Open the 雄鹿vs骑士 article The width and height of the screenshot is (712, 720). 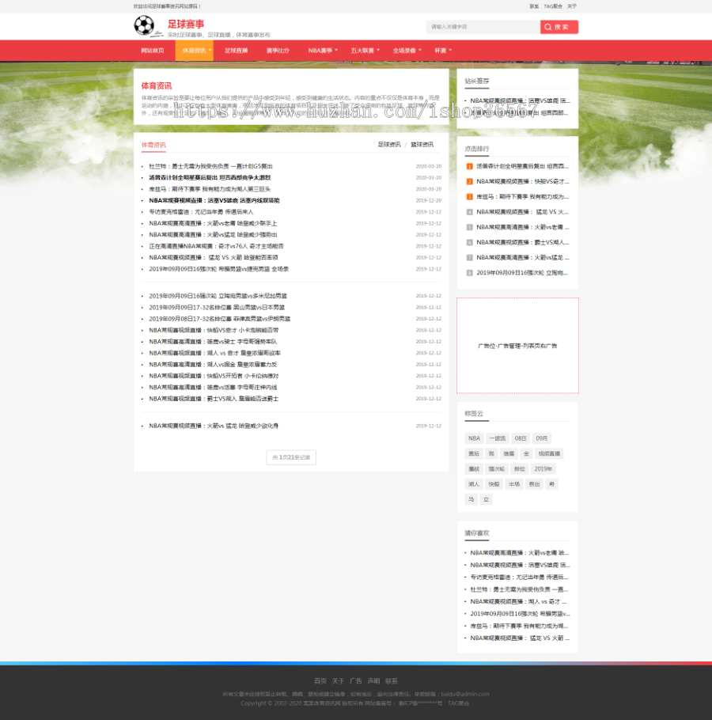coord(213,342)
